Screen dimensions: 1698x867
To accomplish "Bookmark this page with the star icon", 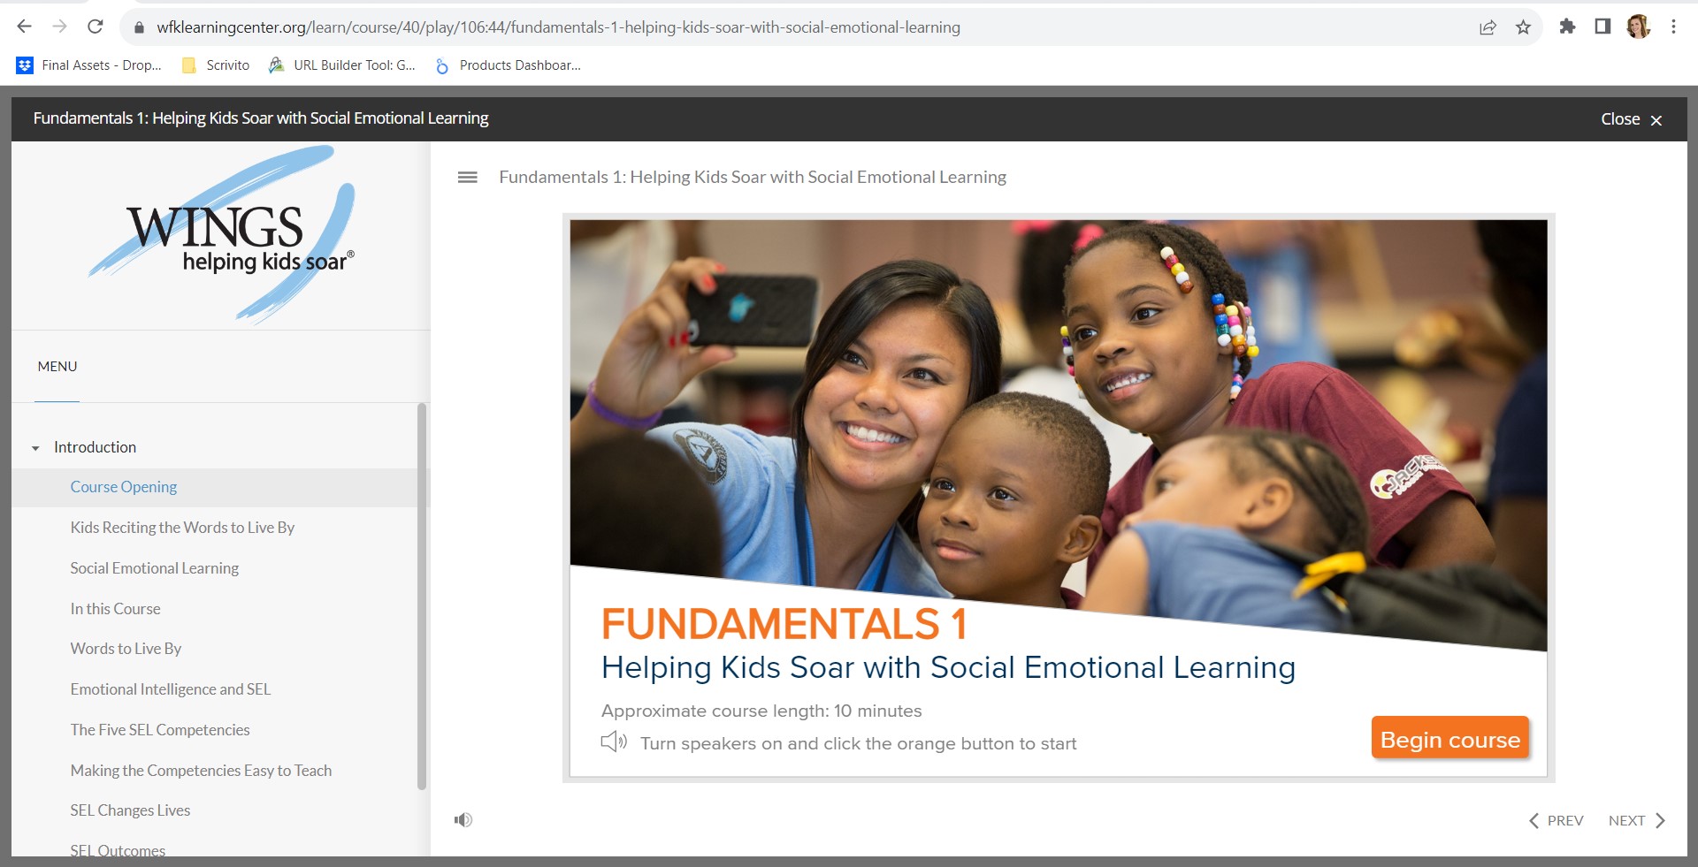I will pyautogui.click(x=1524, y=27).
